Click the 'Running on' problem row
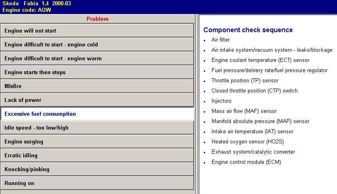Screen dimensions: 337x194 point(97,183)
